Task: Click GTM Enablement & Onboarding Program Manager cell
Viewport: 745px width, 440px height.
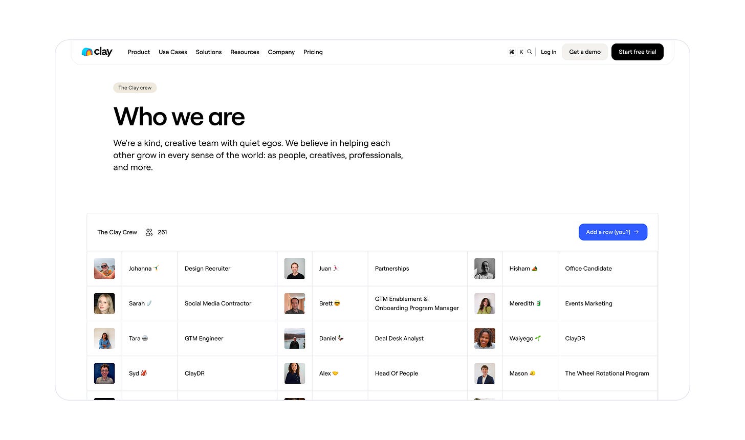Action: 418,303
